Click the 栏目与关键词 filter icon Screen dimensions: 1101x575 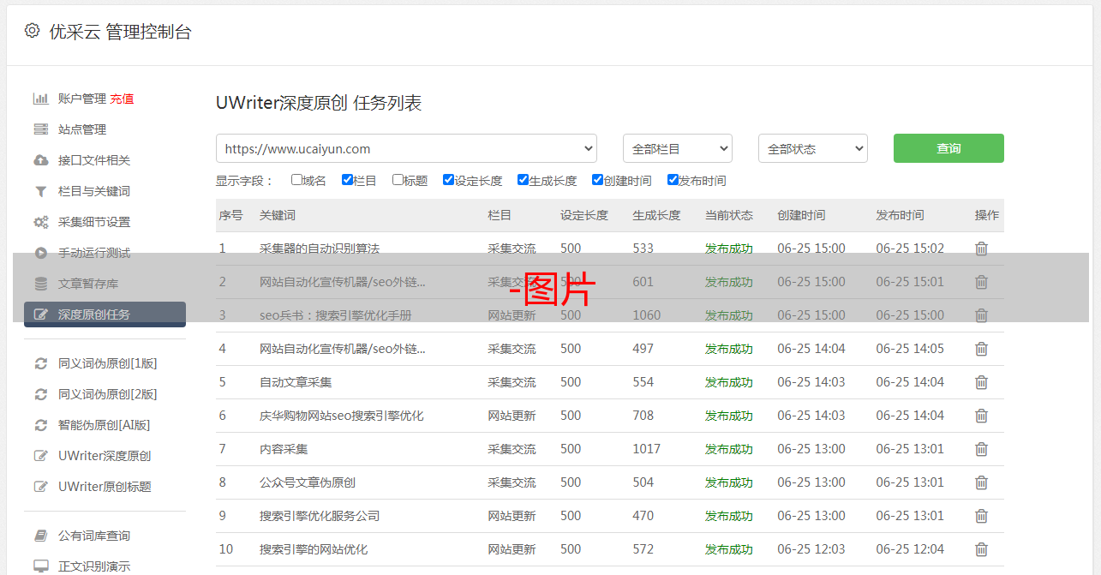point(40,191)
